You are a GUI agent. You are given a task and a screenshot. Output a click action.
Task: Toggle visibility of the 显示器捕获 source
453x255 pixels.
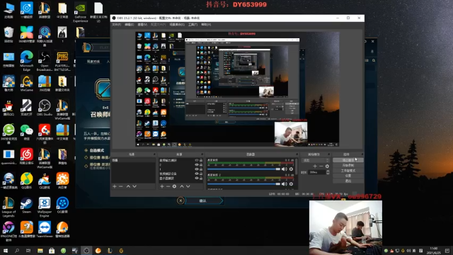tap(197, 178)
